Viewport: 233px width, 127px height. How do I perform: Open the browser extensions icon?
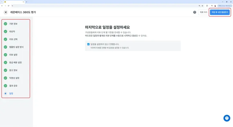207,6
